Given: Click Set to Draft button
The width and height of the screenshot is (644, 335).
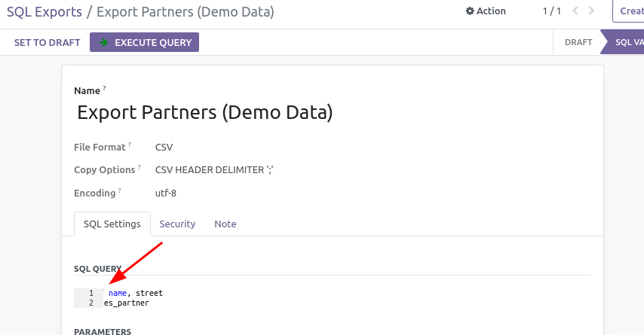Looking at the screenshot, I should click(47, 43).
